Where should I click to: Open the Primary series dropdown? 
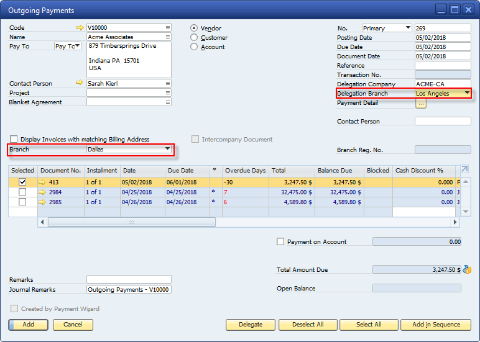tap(407, 28)
